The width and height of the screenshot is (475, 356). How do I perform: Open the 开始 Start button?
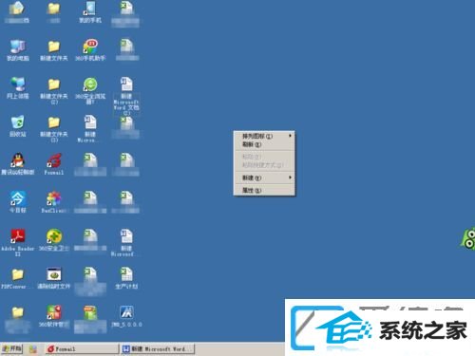pos(11,348)
